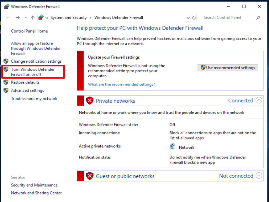Expand the Guest or public networks section
This screenshot has height=202, width=269.
259,176
